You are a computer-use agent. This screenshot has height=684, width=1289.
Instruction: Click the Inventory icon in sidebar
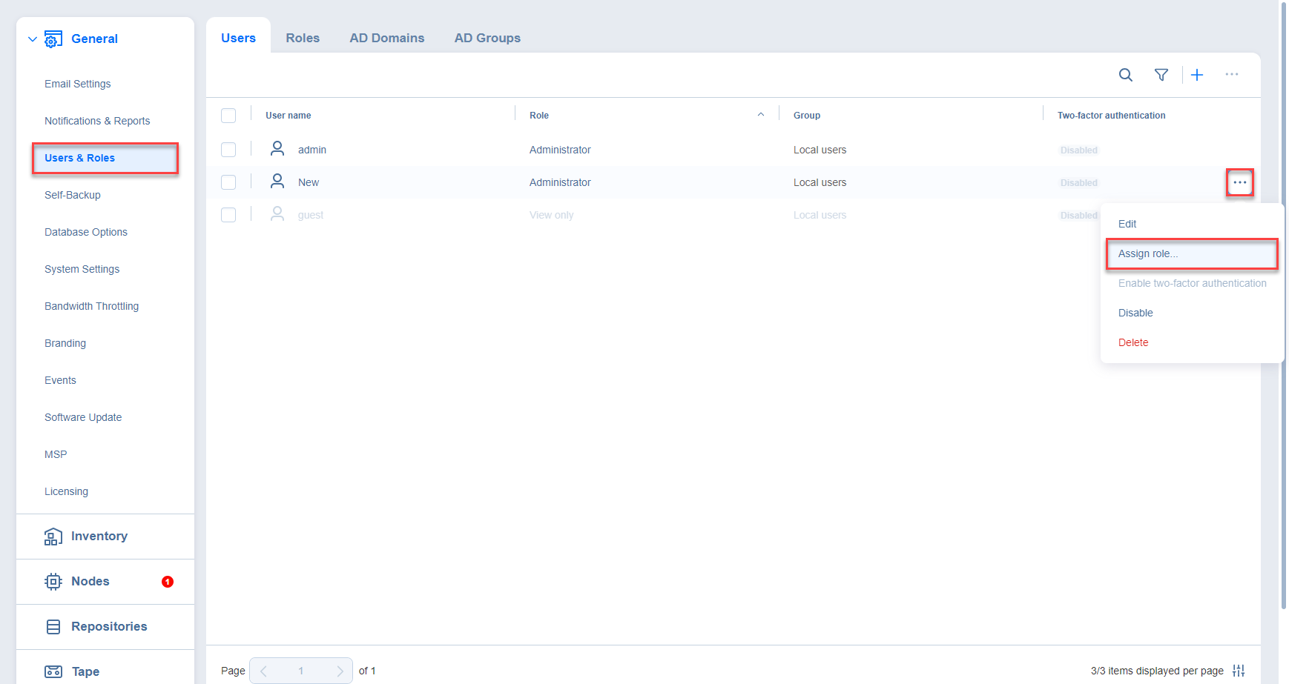point(53,537)
